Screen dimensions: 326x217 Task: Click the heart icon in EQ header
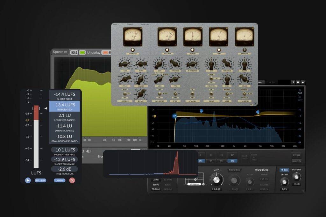click(302, 82)
